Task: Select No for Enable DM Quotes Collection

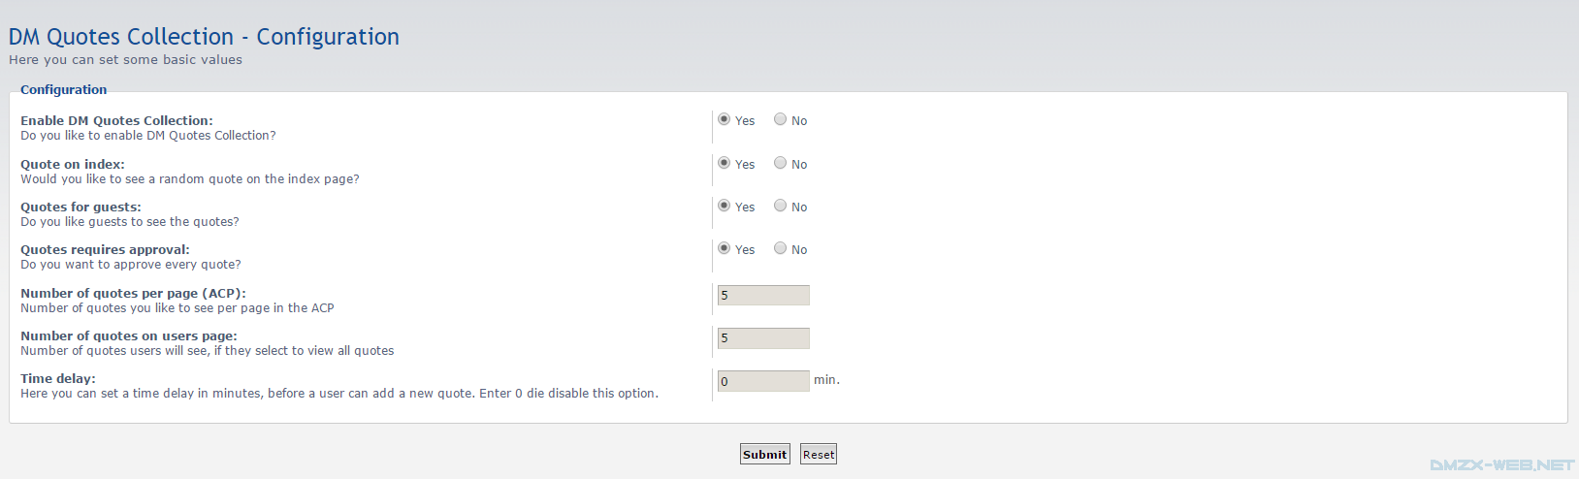Action: coord(780,119)
